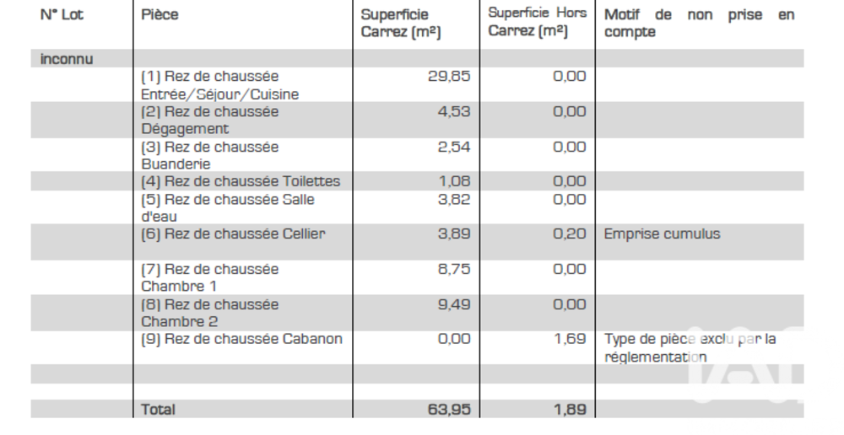Click the 'Pièce' column header
The width and height of the screenshot is (844, 435).
[160, 14]
